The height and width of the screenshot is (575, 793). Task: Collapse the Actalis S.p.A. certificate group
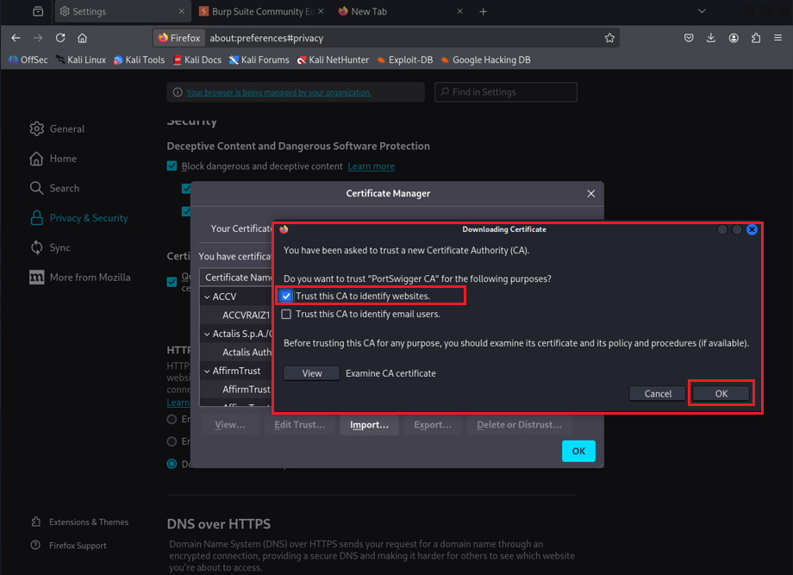[x=207, y=334]
